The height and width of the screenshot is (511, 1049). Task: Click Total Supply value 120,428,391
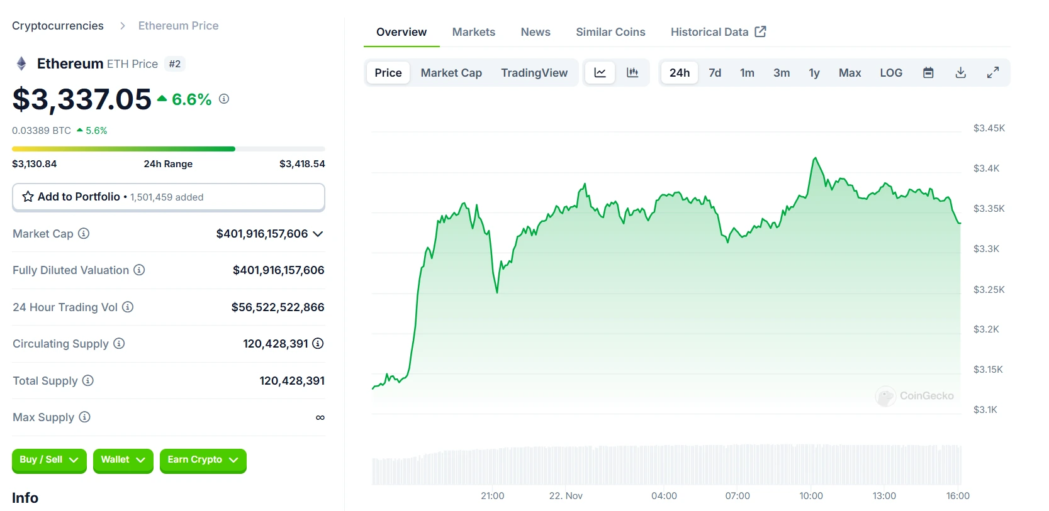click(x=292, y=381)
